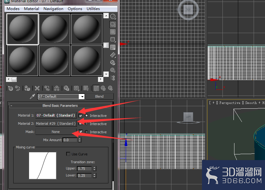Screen dimensions: 265x190
Task: Click the sample slots scroll up arrow
Action: pyautogui.click(x=106, y=16)
